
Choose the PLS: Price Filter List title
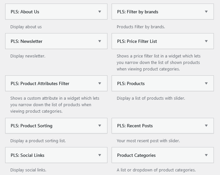[137, 41]
